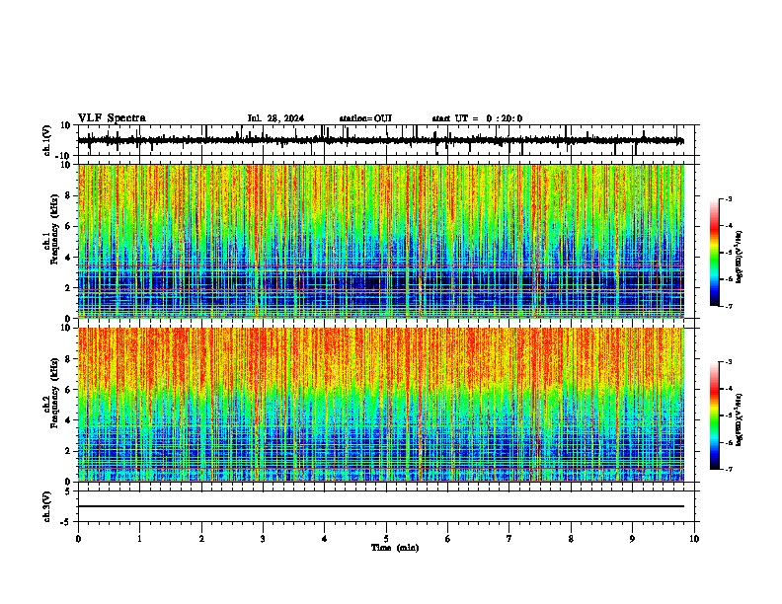Click the "station=OUI" header label
This screenshot has width=782, height=604.
tap(365, 118)
